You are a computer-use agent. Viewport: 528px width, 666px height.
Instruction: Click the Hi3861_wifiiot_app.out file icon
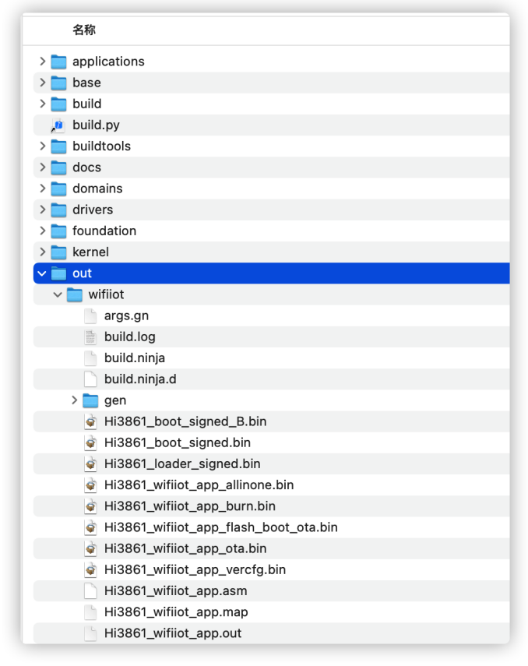90,634
